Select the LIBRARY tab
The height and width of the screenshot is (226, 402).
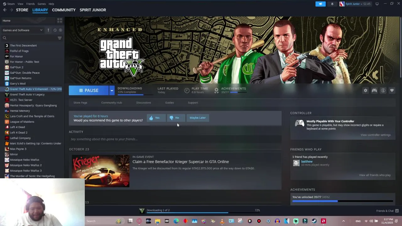coord(40,10)
